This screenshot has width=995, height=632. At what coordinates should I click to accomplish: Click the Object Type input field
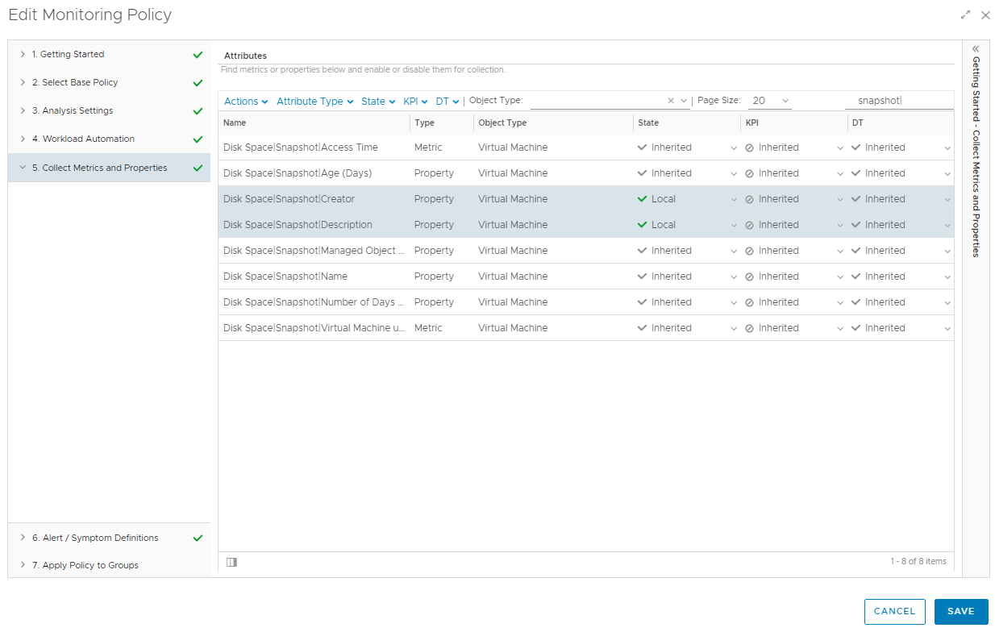click(x=597, y=101)
